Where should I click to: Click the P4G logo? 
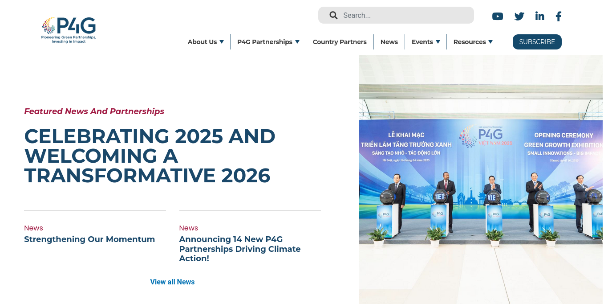[69, 30]
